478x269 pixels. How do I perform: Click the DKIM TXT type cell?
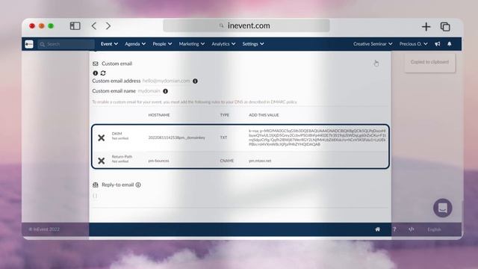(x=223, y=137)
